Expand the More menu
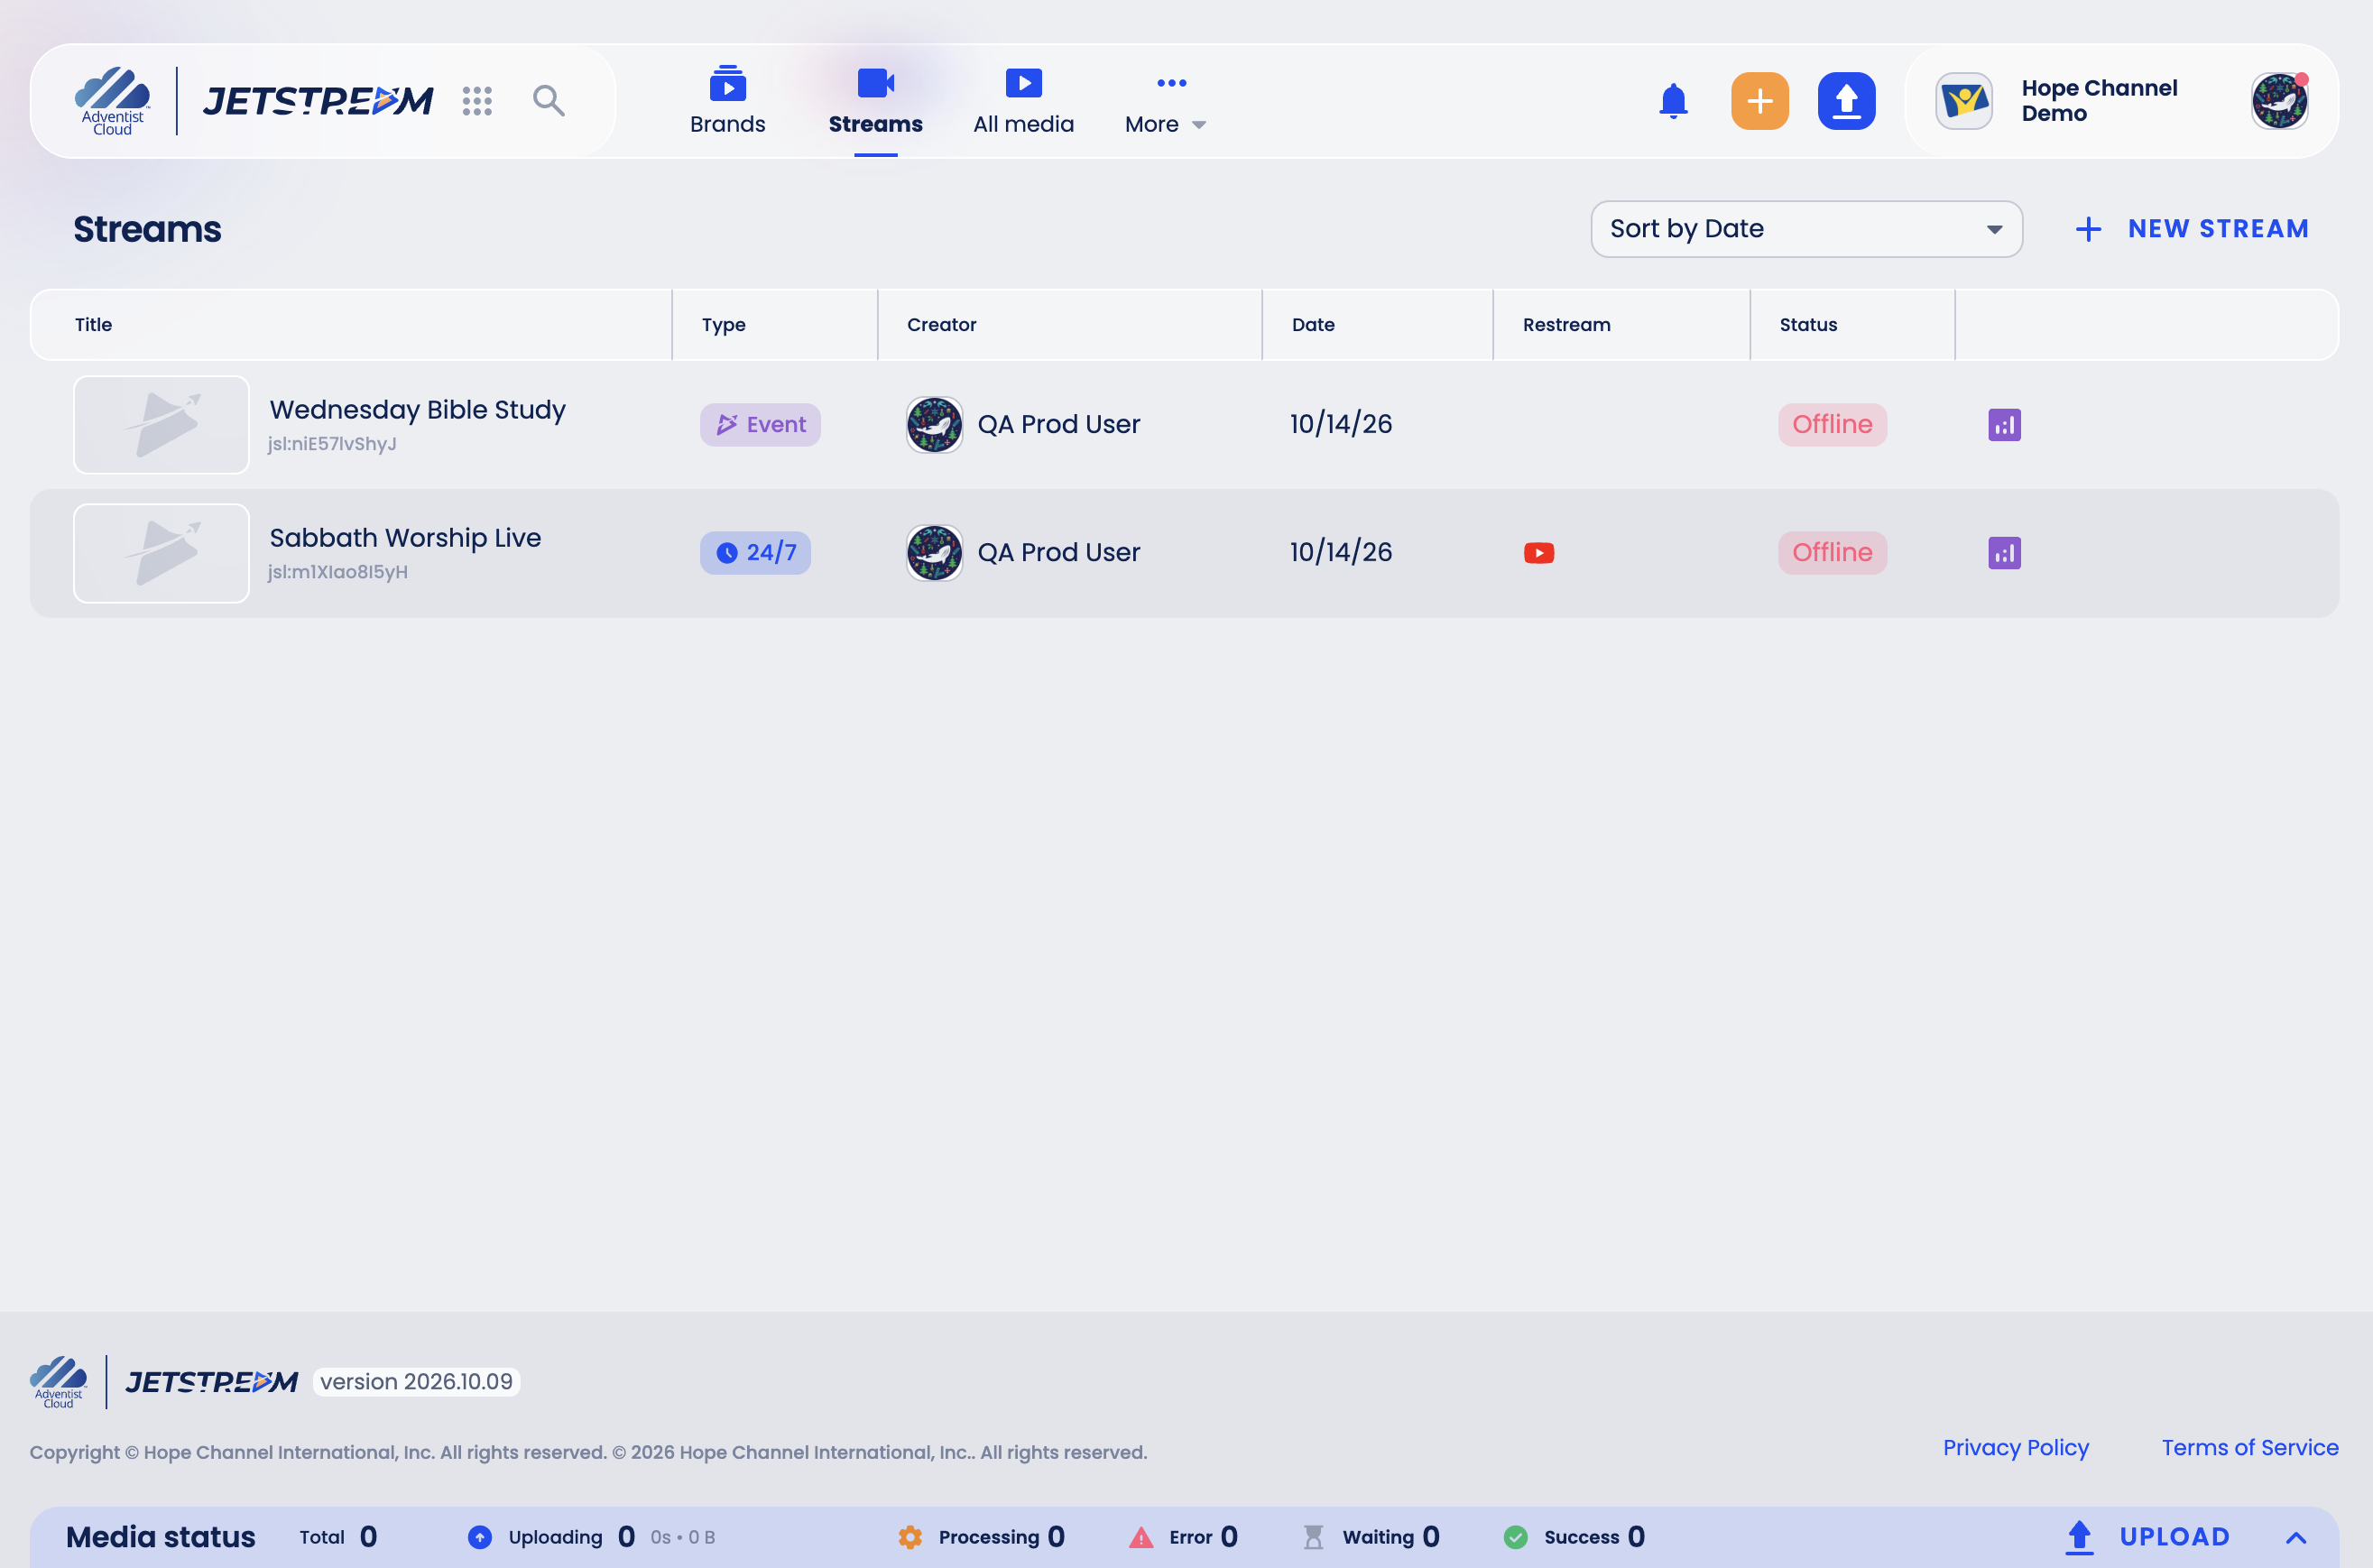This screenshot has height=1568, width=2373. [x=1165, y=104]
